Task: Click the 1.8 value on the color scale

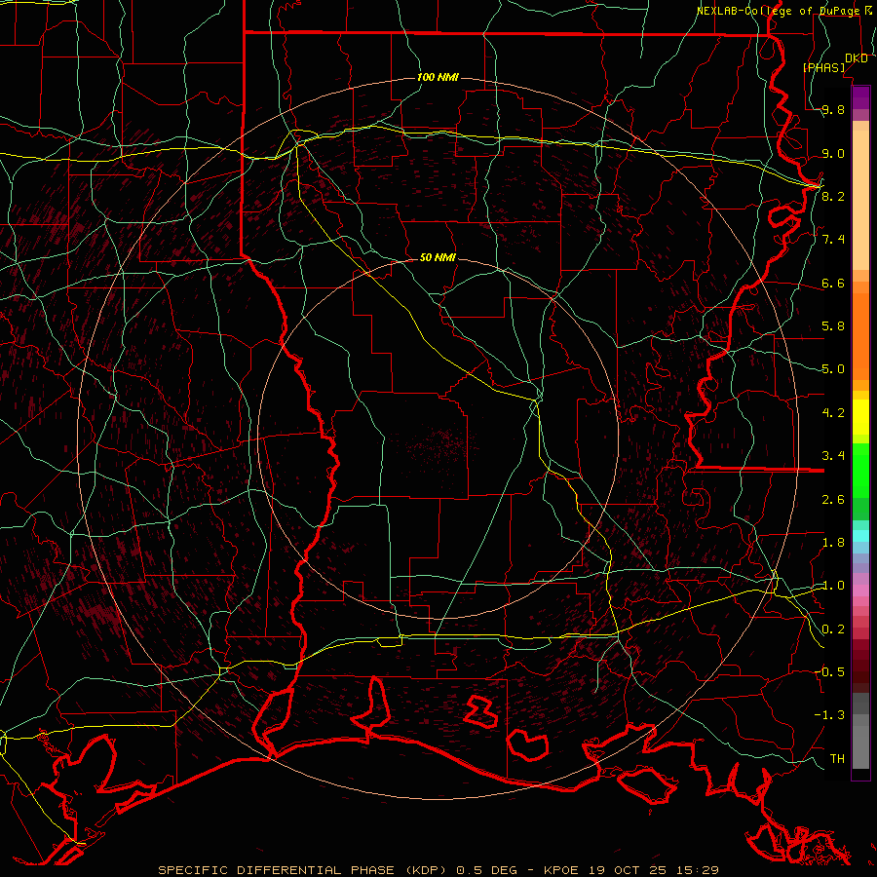Action: [x=833, y=543]
